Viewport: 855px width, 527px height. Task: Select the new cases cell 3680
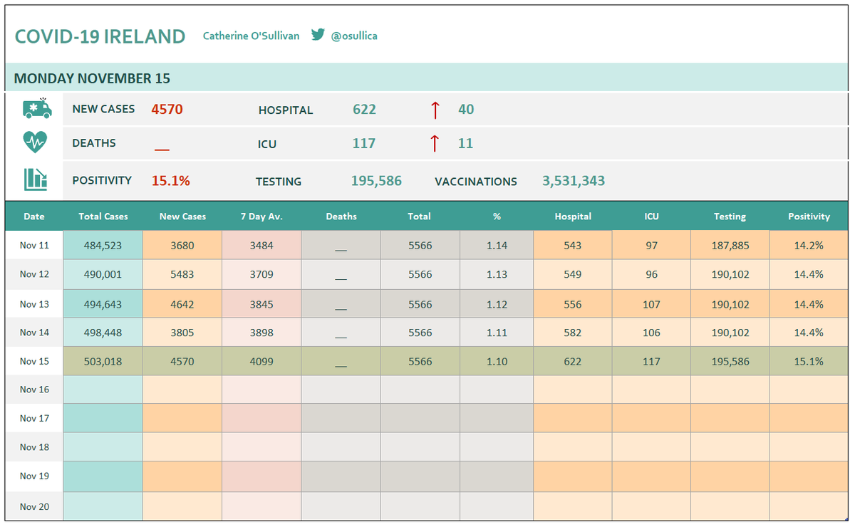[182, 245]
